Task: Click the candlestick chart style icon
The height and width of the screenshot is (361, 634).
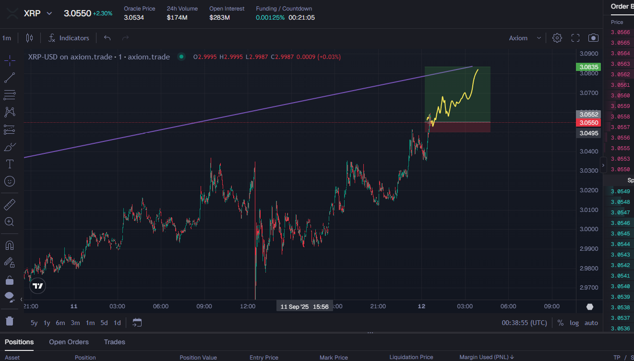Action: [x=29, y=38]
